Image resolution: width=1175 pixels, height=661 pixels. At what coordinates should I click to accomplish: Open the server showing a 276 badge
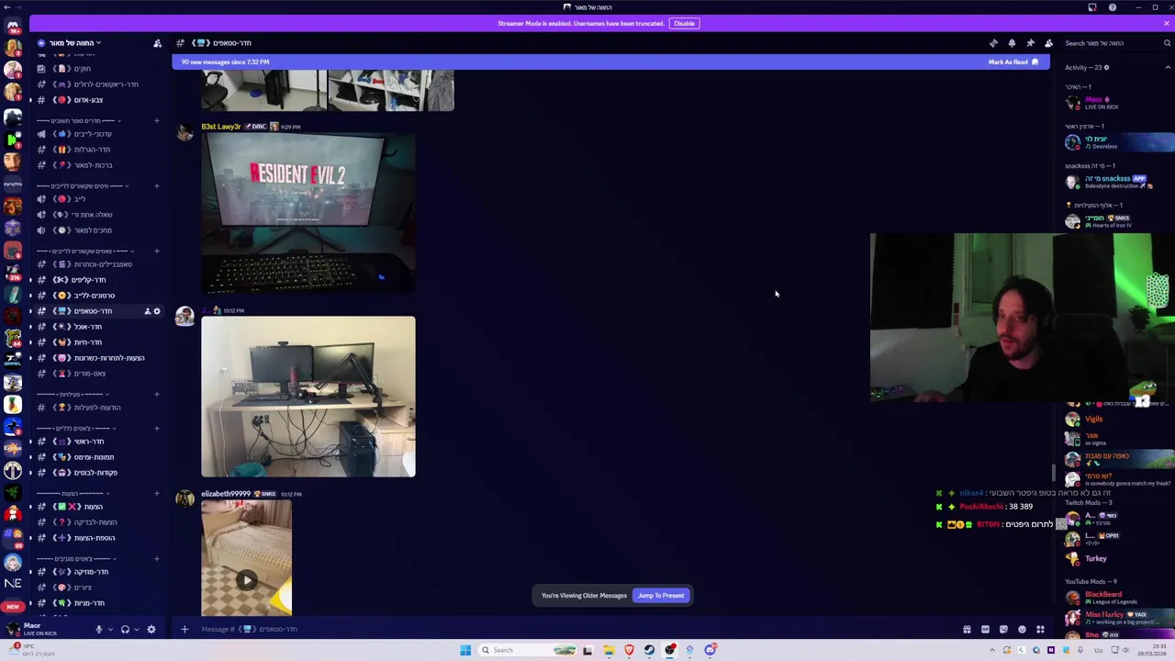[x=13, y=274]
